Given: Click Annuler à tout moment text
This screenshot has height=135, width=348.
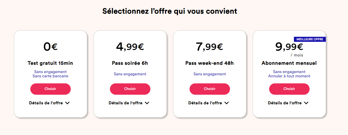Looking at the screenshot, I should coord(289,76).
